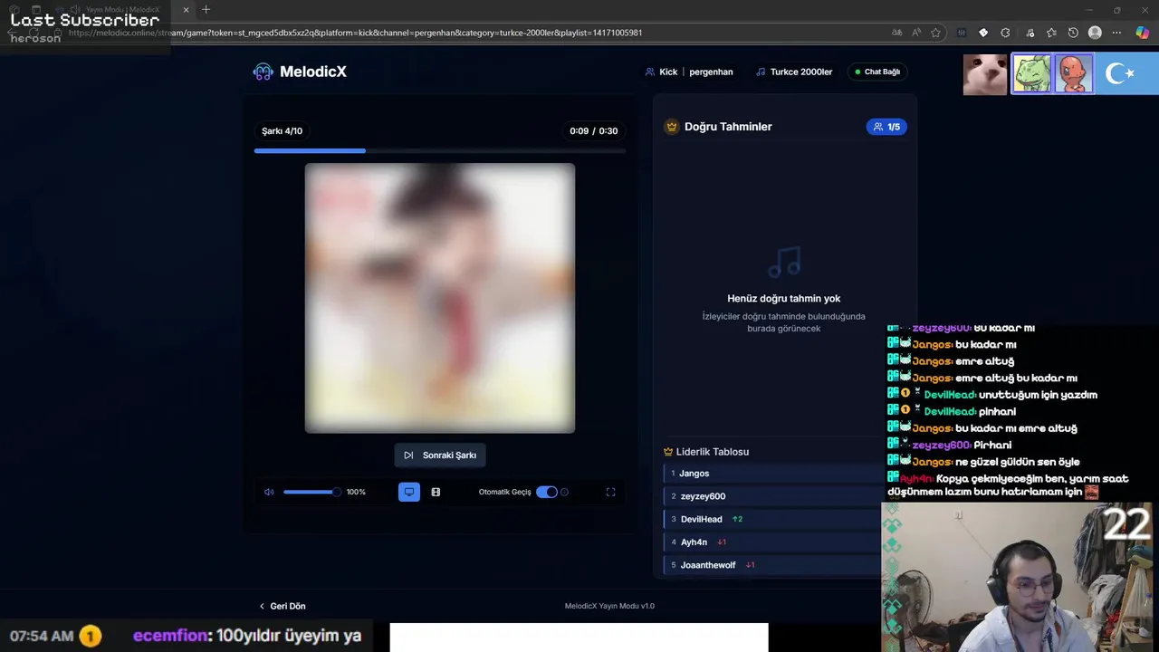Click the music note icon by Turkce 2000ler
Screen dimensions: 1159x652
pyautogui.click(x=761, y=72)
